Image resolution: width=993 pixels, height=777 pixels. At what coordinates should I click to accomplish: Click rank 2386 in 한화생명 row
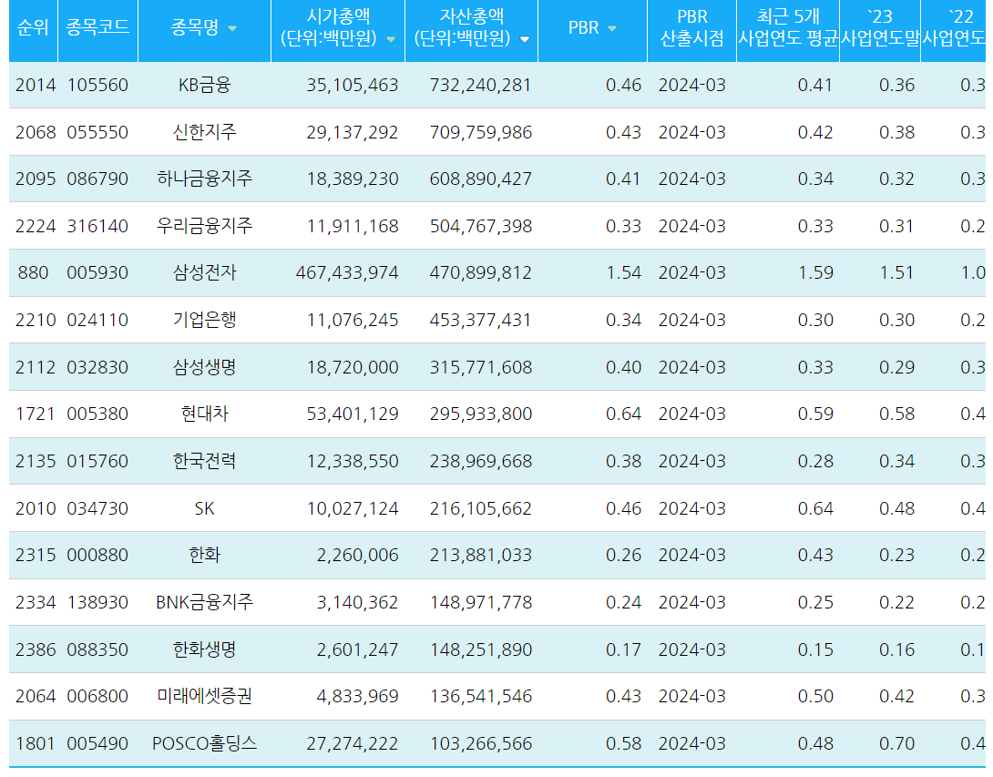click(x=36, y=649)
